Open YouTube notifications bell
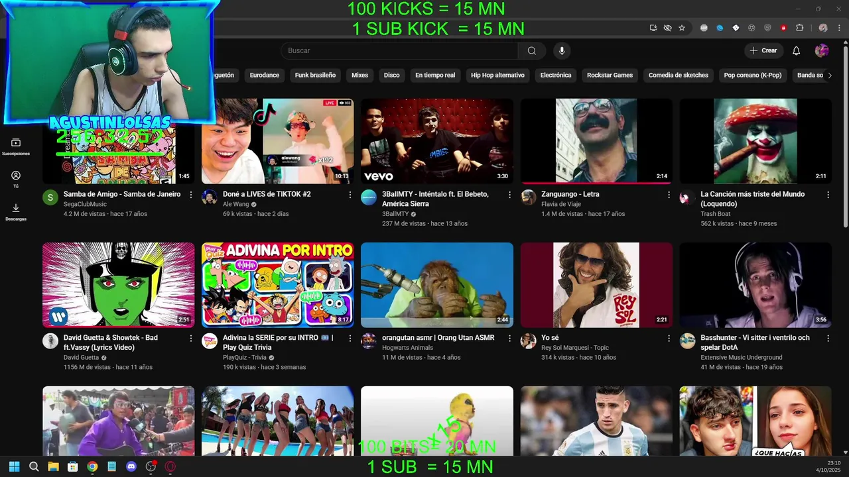Screen dimensions: 849x477 coord(796,51)
